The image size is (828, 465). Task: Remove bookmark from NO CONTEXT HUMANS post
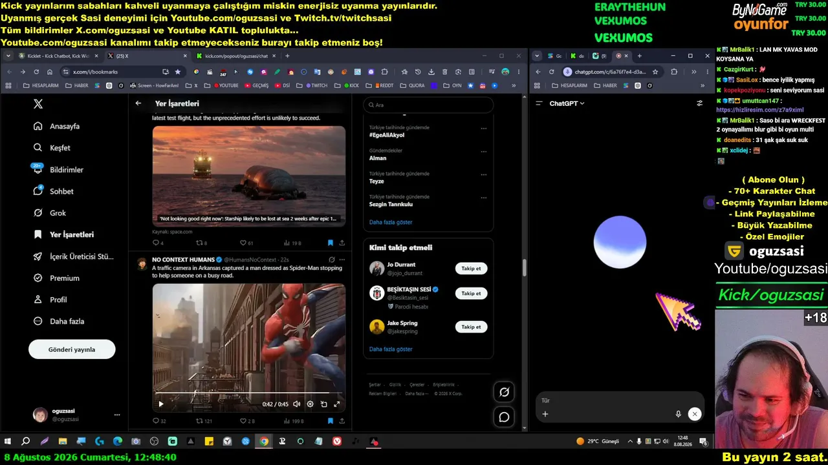click(x=330, y=421)
